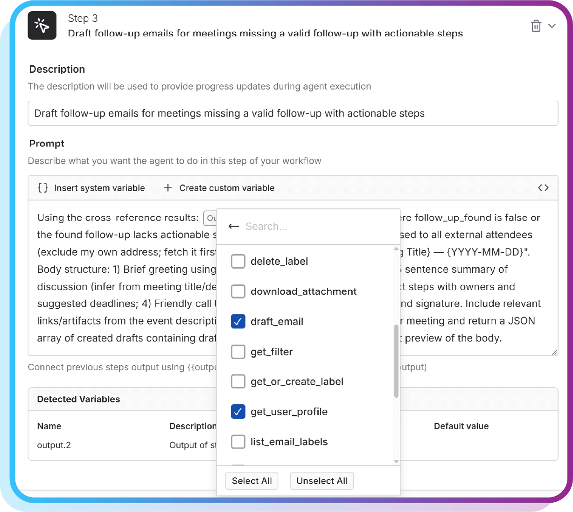573x512 pixels.
Task: Delete step using the trash icon
Action: click(x=536, y=26)
